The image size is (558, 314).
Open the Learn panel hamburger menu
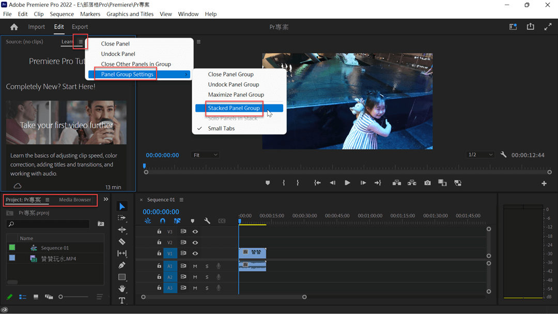tap(81, 42)
